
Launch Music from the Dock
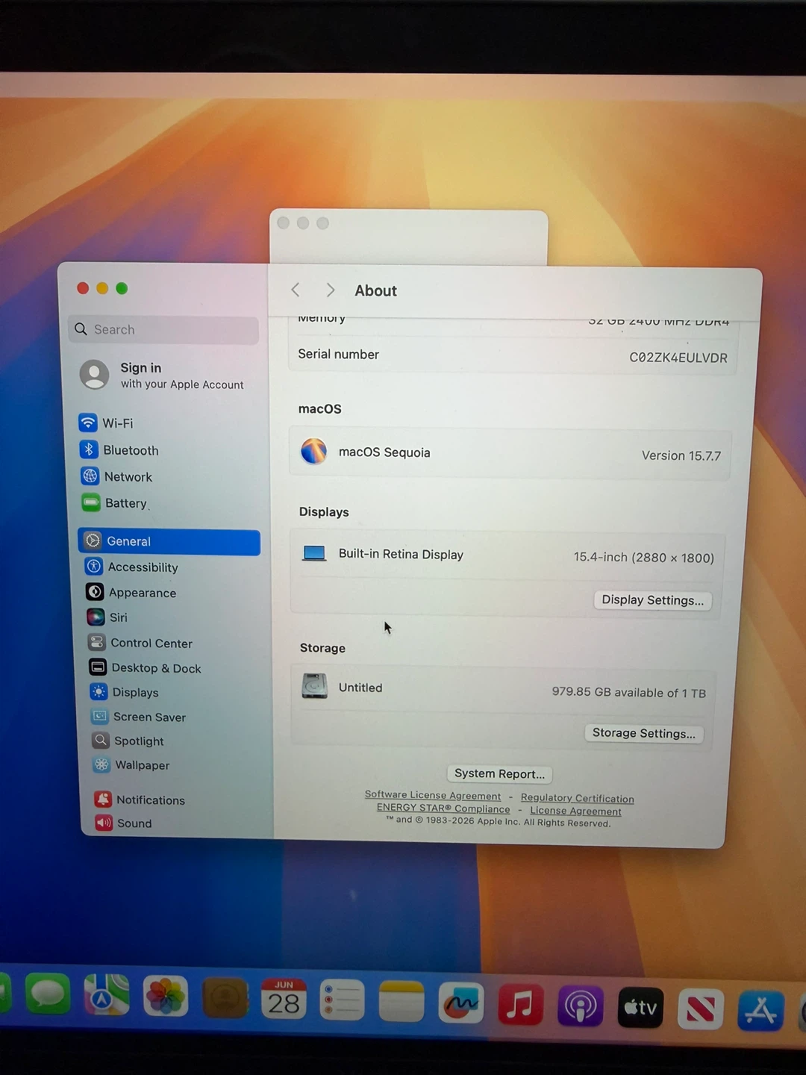(520, 1005)
